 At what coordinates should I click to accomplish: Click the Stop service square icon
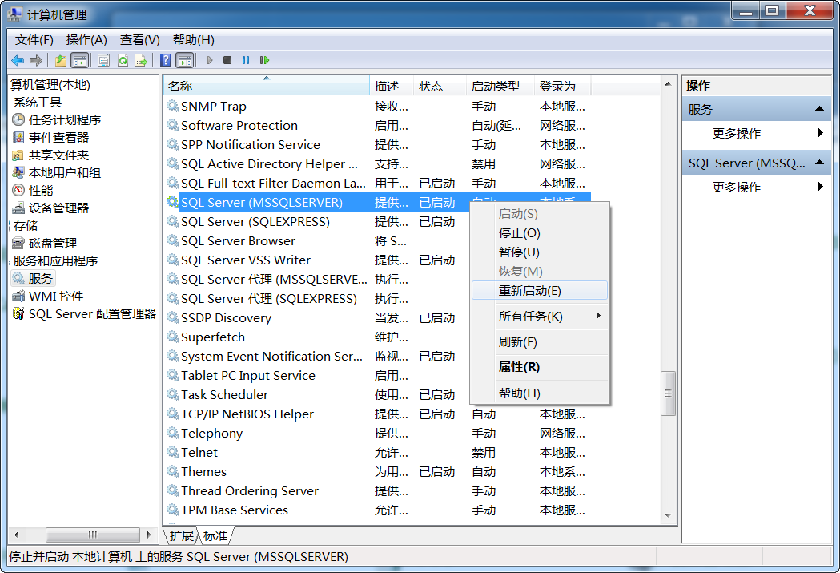pos(227,61)
